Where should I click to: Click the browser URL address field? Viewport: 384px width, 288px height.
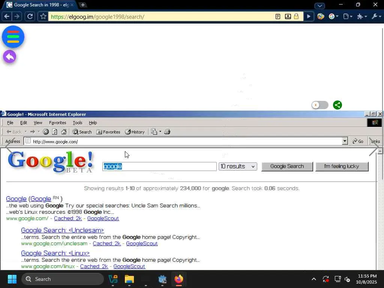tap(161, 16)
